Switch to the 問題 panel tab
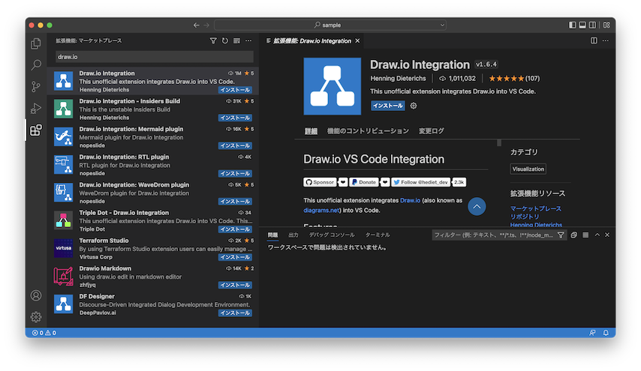The image size is (641, 371). 272,235
